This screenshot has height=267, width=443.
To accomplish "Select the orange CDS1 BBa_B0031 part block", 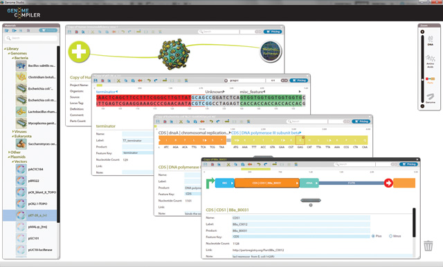I will point(267,183).
